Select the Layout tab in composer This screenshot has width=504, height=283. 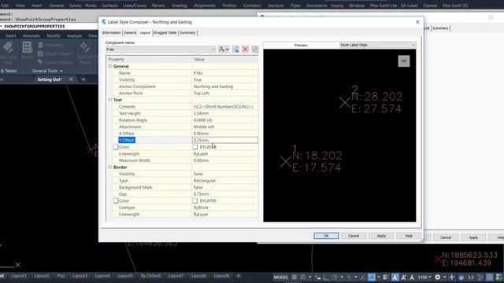[145, 33]
